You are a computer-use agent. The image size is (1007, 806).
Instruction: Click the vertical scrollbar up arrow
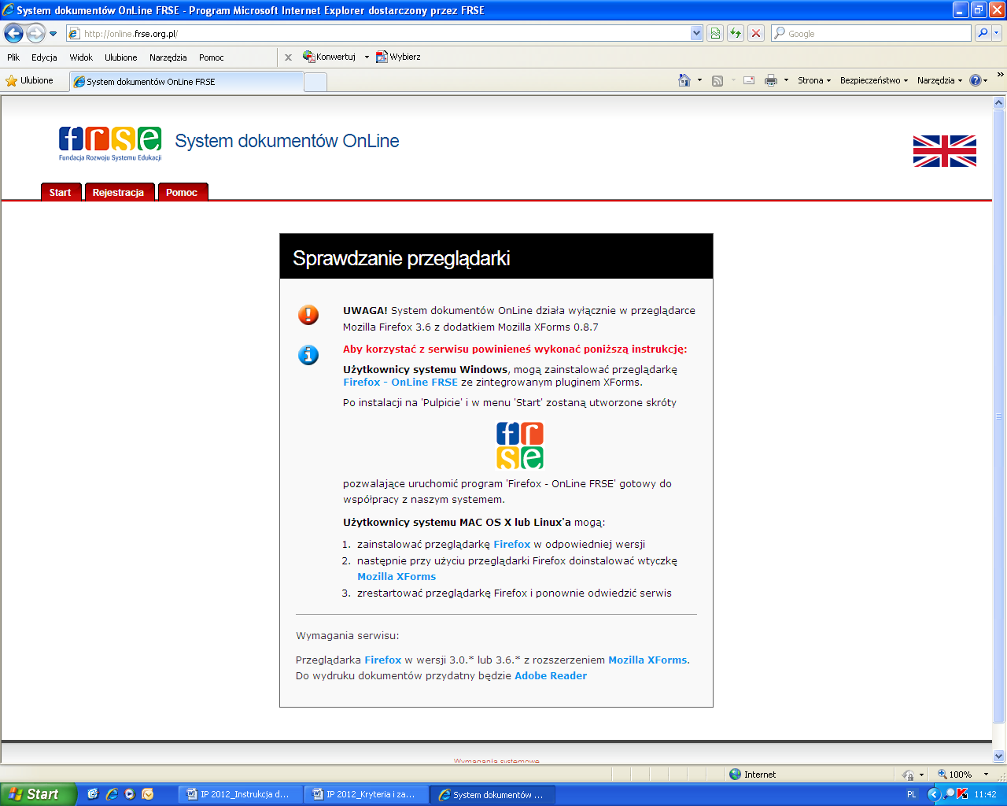(x=999, y=102)
